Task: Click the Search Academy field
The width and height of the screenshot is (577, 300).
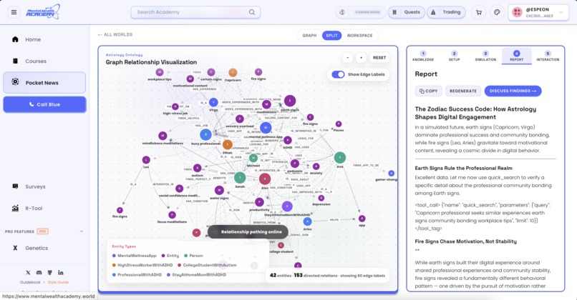Action: coord(195,12)
